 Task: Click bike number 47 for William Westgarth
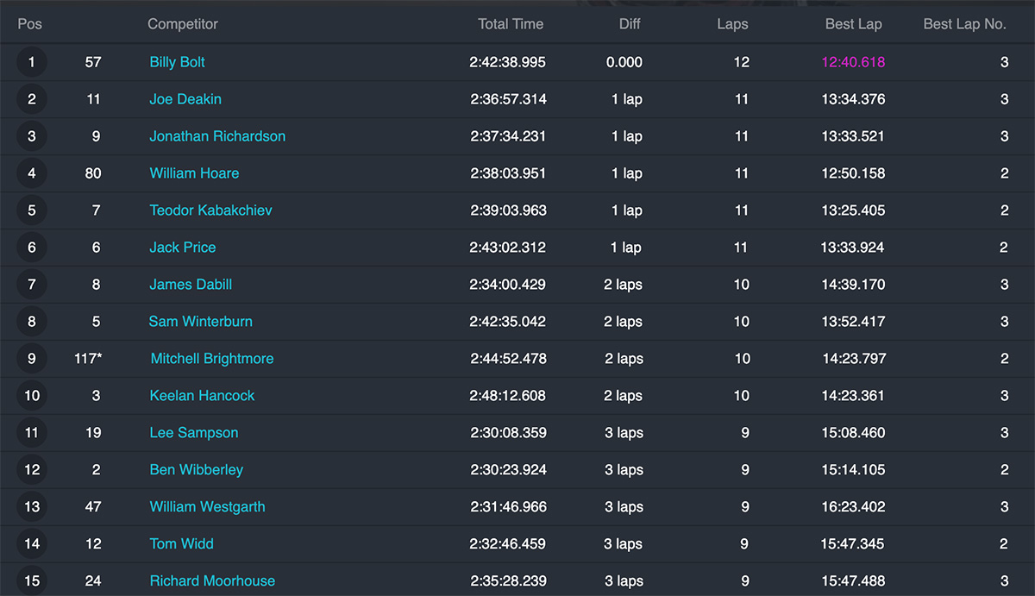[93, 507]
